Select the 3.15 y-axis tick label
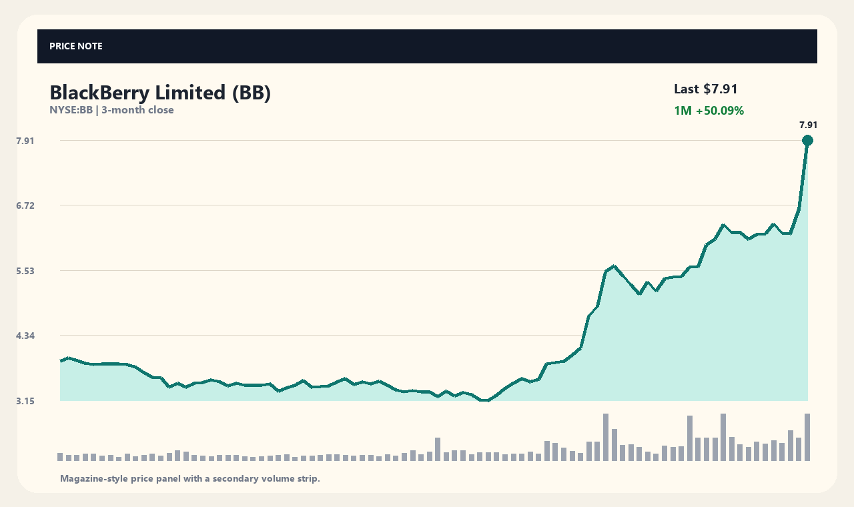Viewport: 854px width, 507px height. 25,401
